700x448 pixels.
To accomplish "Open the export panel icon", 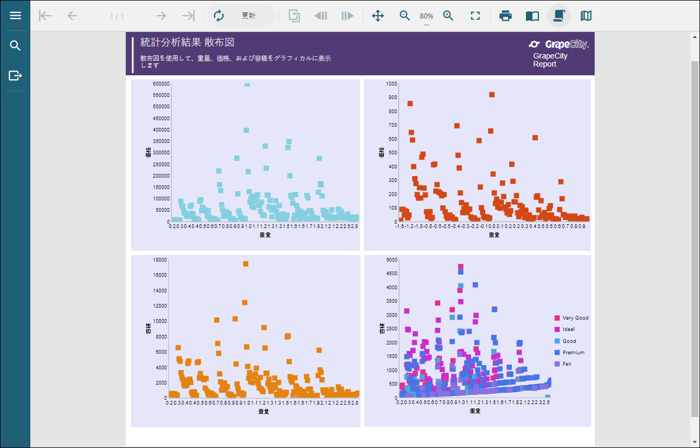I will [x=15, y=75].
